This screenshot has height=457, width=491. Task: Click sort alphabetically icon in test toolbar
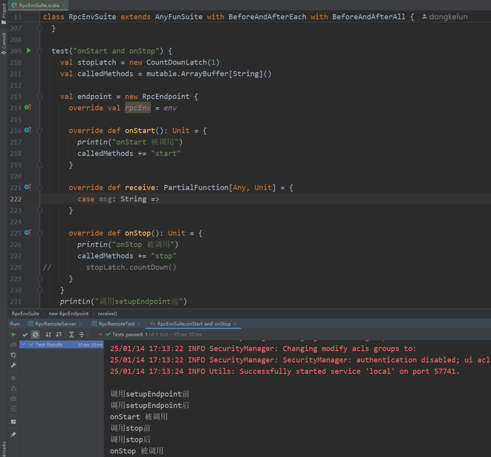pos(48,334)
